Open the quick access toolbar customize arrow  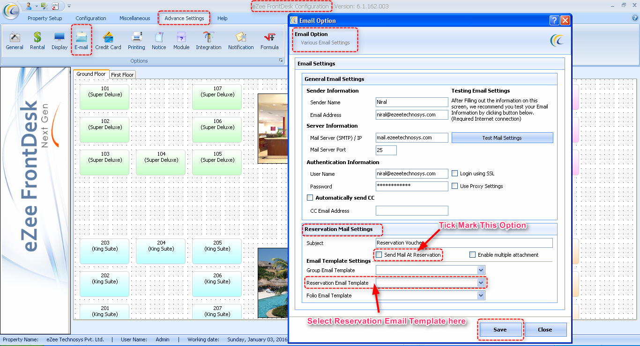tap(69, 6)
